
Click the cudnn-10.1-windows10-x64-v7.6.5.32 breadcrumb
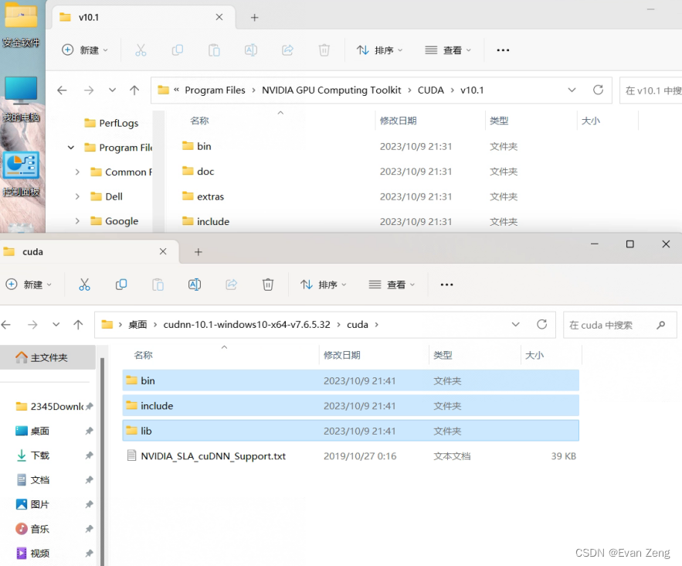246,324
